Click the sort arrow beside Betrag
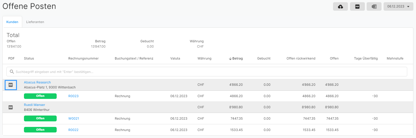 pyautogui.click(x=230, y=59)
